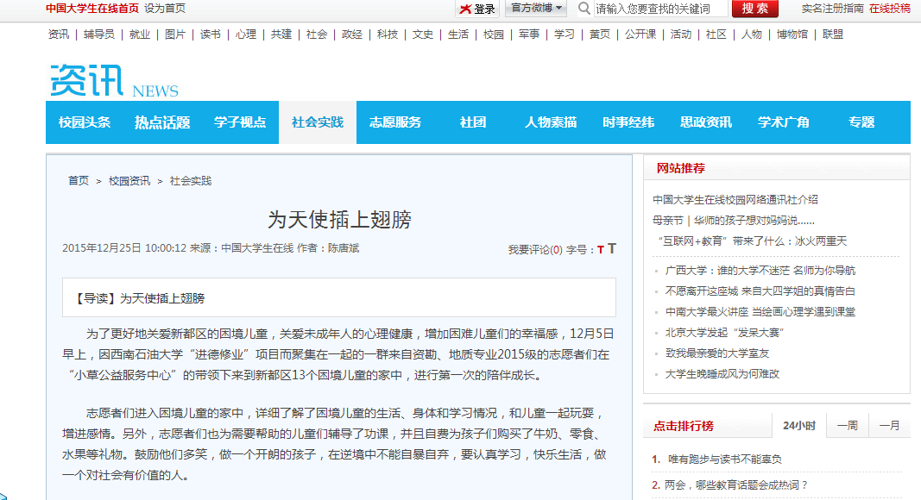This screenshot has height=500, width=921.
Task: Click 在线投稿 link at top right
Action: 889,9
